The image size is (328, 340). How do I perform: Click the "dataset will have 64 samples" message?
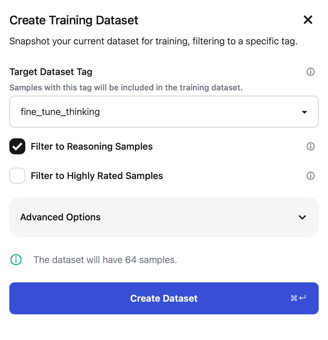pos(105,260)
